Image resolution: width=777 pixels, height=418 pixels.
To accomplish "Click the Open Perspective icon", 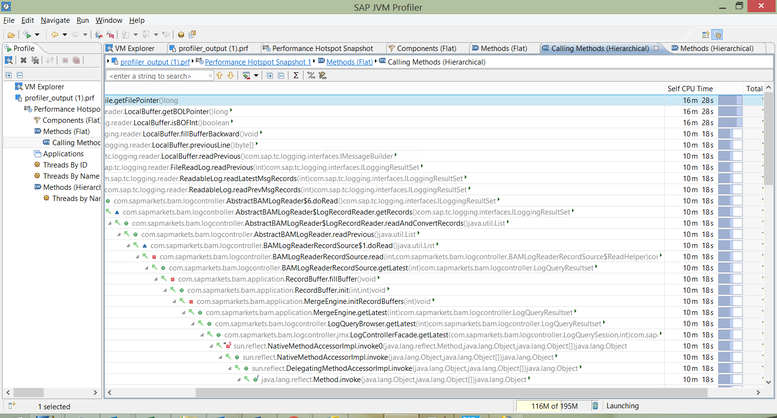I will (x=706, y=34).
